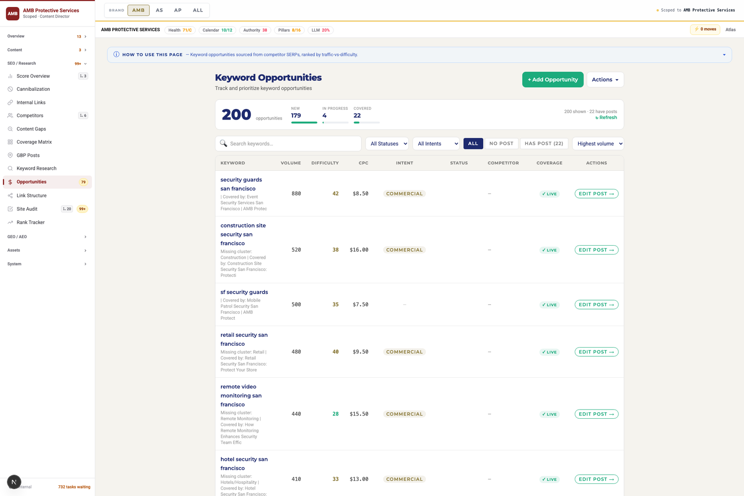Filter the table to ALL posts

pyautogui.click(x=473, y=143)
